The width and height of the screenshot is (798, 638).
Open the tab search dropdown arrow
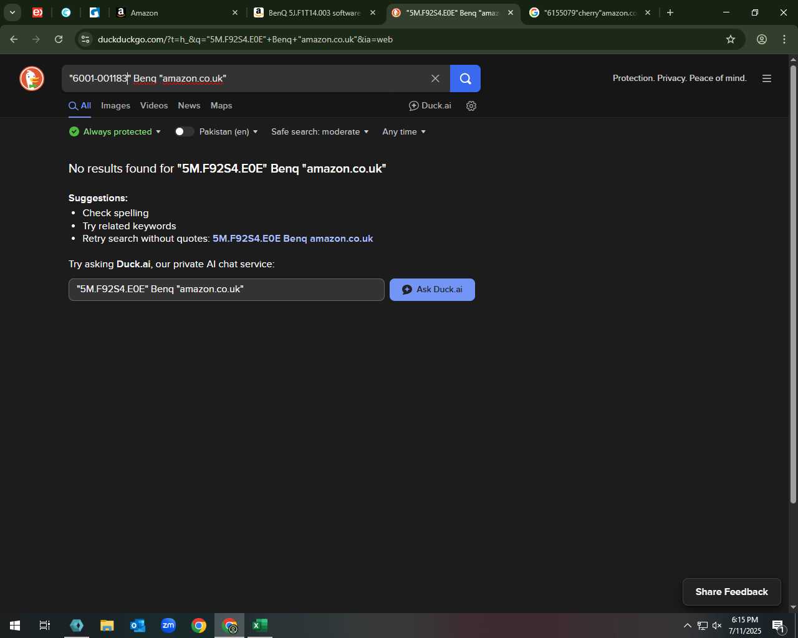coord(12,12)
